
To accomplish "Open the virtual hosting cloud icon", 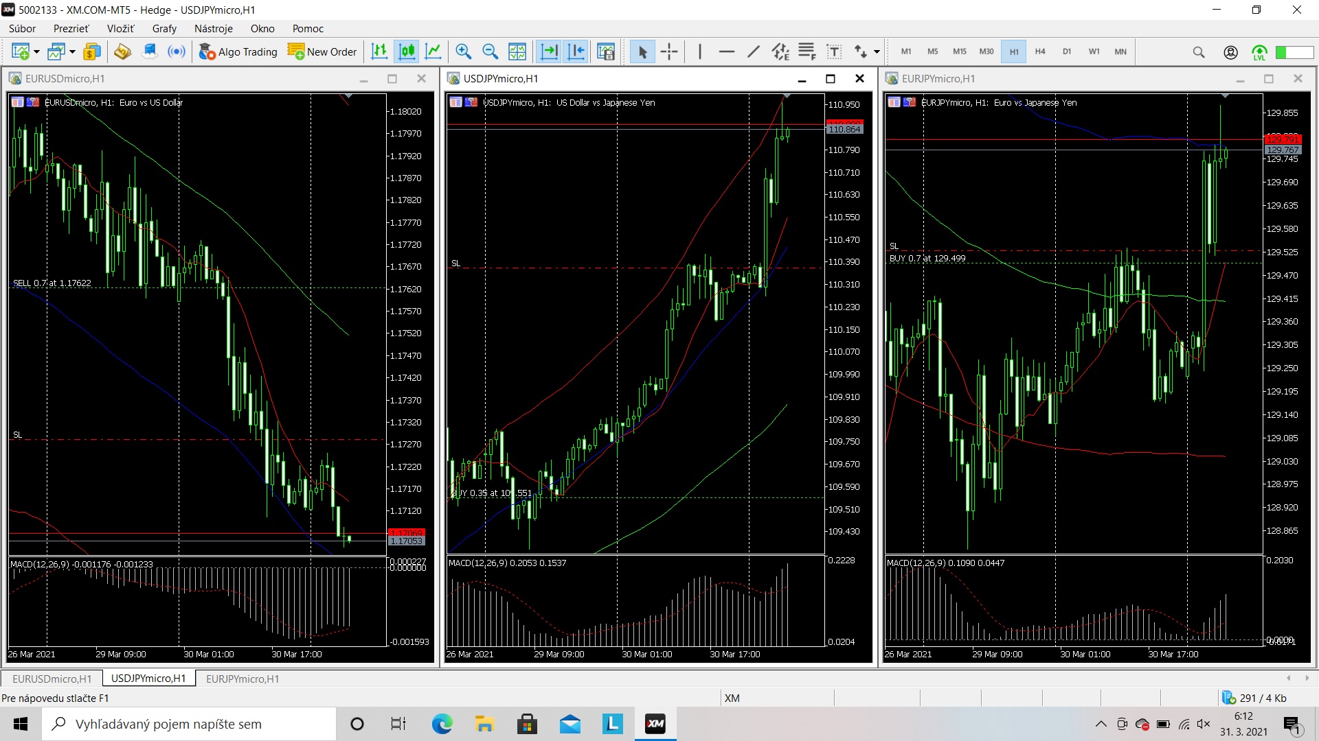I will (x=150, y=51).
